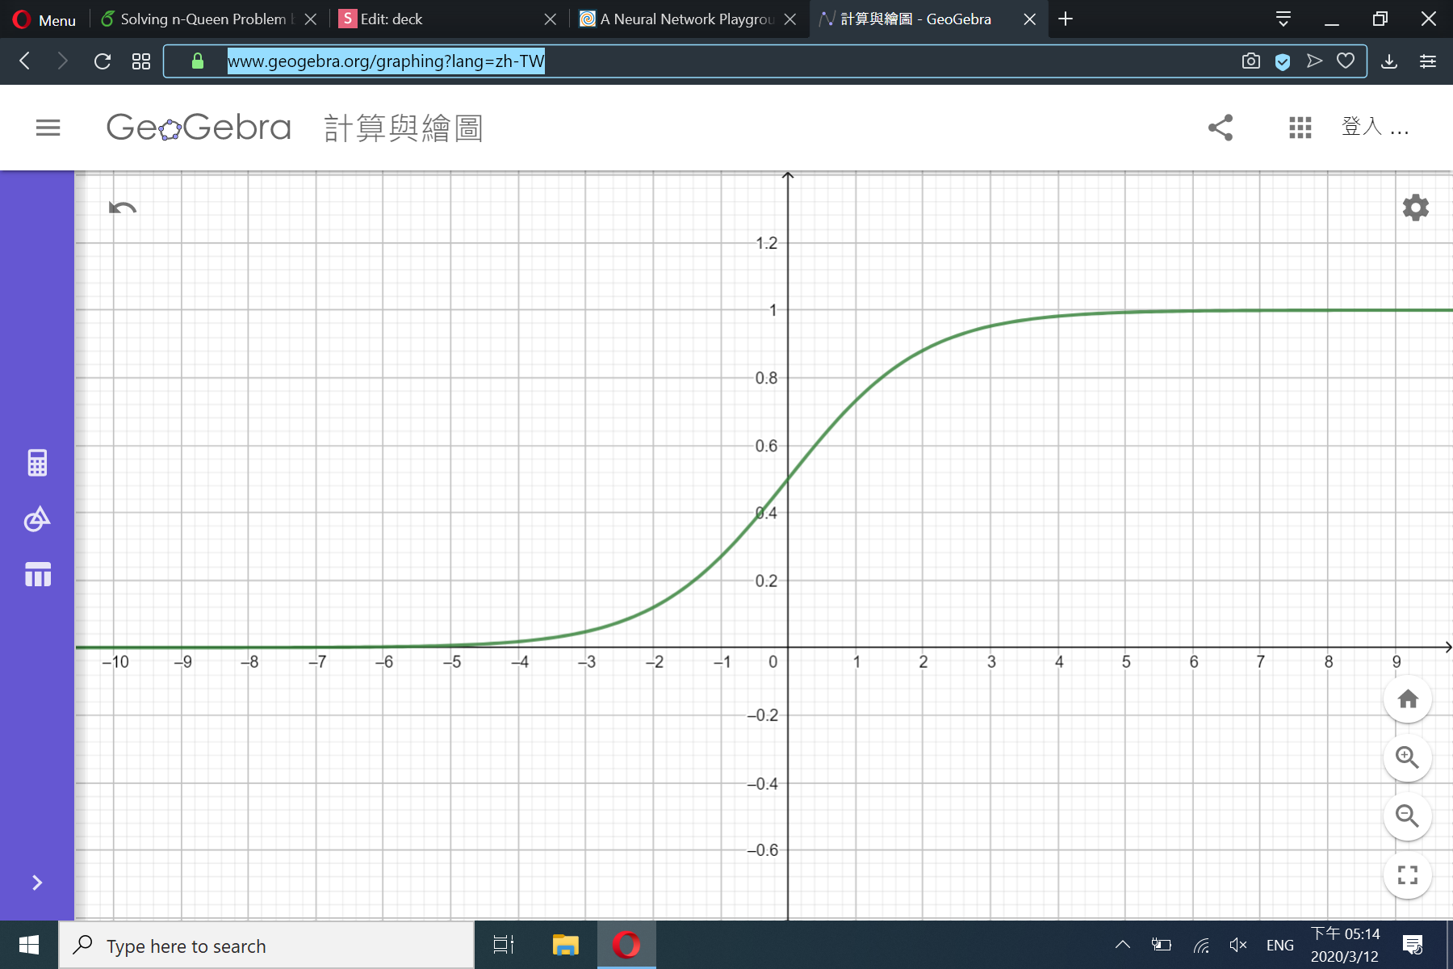This screenshot has height=969, width=1453.
Task: Take a snapshot with the camera icon
Action: point(1250,61)
